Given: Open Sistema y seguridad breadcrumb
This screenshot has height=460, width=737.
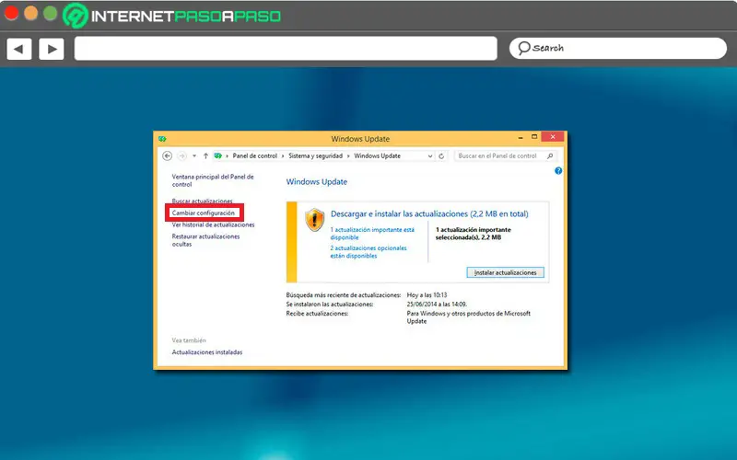Looking at the screenshot, I should 315,155.
